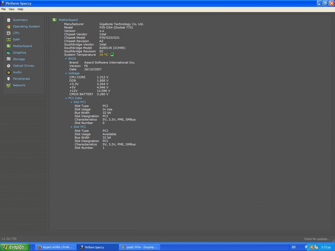Open the Graphics section
The width and height of the screenshot is (335, 251).
[20, 53]
